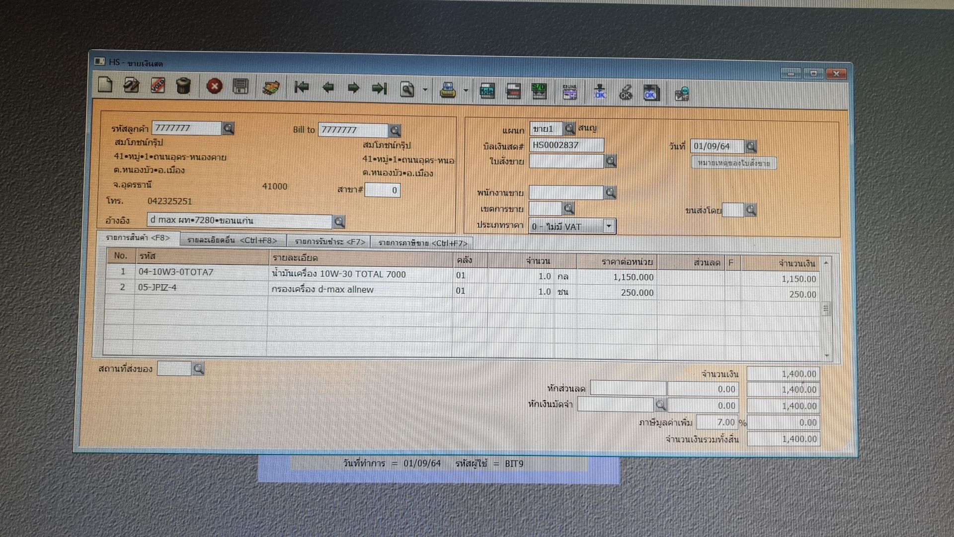Click the sales order remarks button
The width and height of the screenshot is (954, 537).
(733, 163)
